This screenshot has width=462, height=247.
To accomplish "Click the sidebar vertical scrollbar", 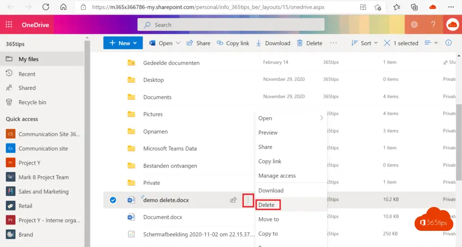I will (x=87, y=144).
